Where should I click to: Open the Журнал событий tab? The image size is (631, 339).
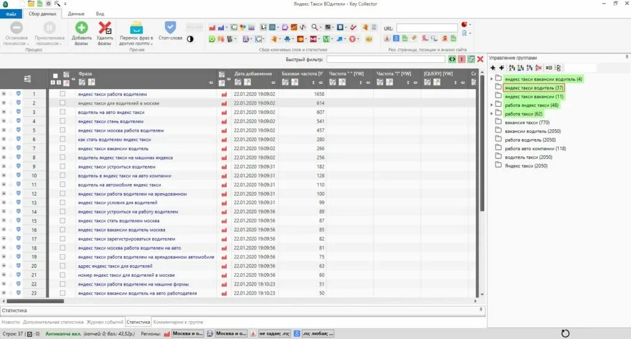[x=105, y=322]
